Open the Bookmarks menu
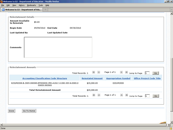Screen dimensions: 173x130 pos(31,5)
